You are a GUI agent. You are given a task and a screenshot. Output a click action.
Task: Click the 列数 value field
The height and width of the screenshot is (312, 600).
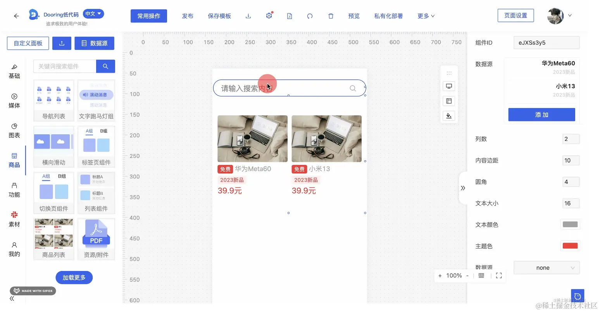(x=571, y=139)
